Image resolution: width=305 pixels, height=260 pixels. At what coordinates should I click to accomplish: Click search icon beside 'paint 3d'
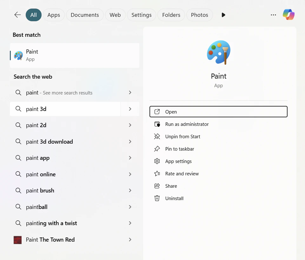(x=18, y=109)
